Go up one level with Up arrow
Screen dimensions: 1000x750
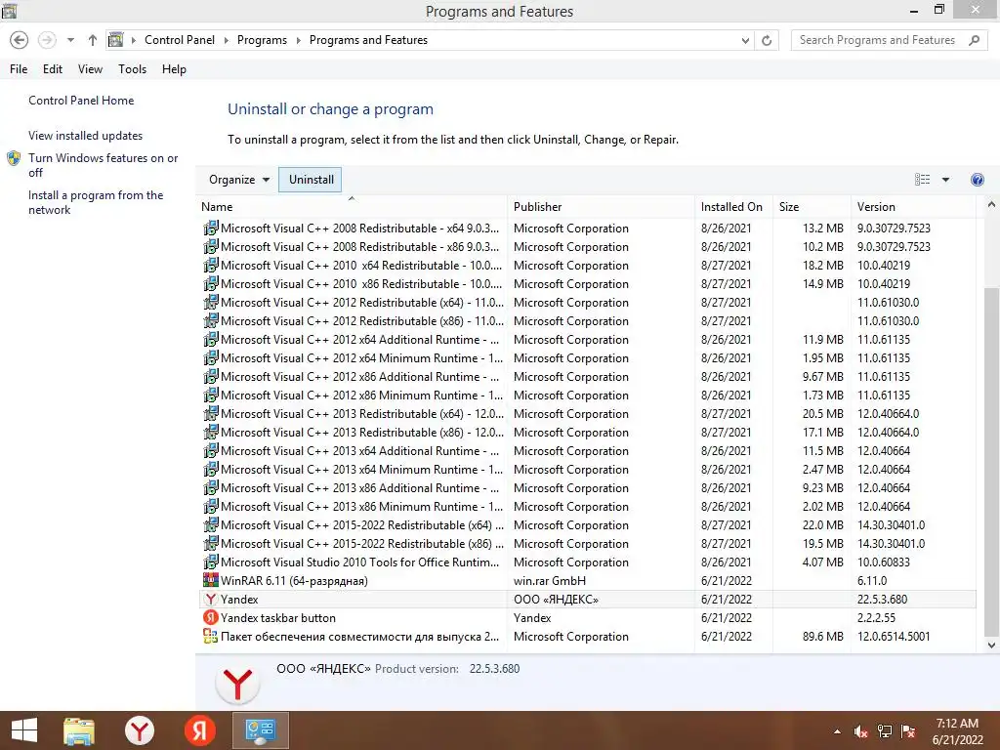coord(93,40)
